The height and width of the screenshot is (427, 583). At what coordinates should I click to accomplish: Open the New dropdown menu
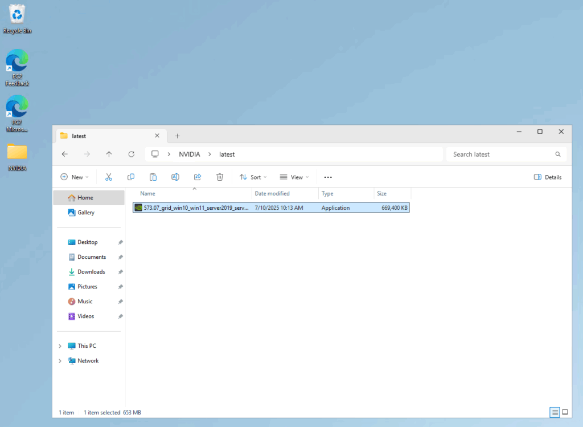click(75, 177)
